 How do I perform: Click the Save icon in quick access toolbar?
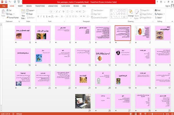tap(6, 2)
